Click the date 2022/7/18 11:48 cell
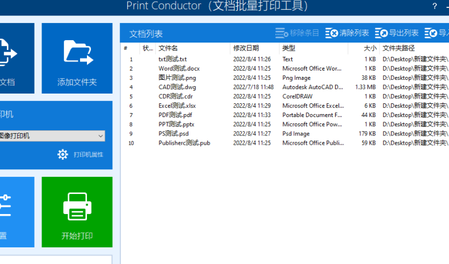This screenshot has width=449, height=264. coord(253,87)
